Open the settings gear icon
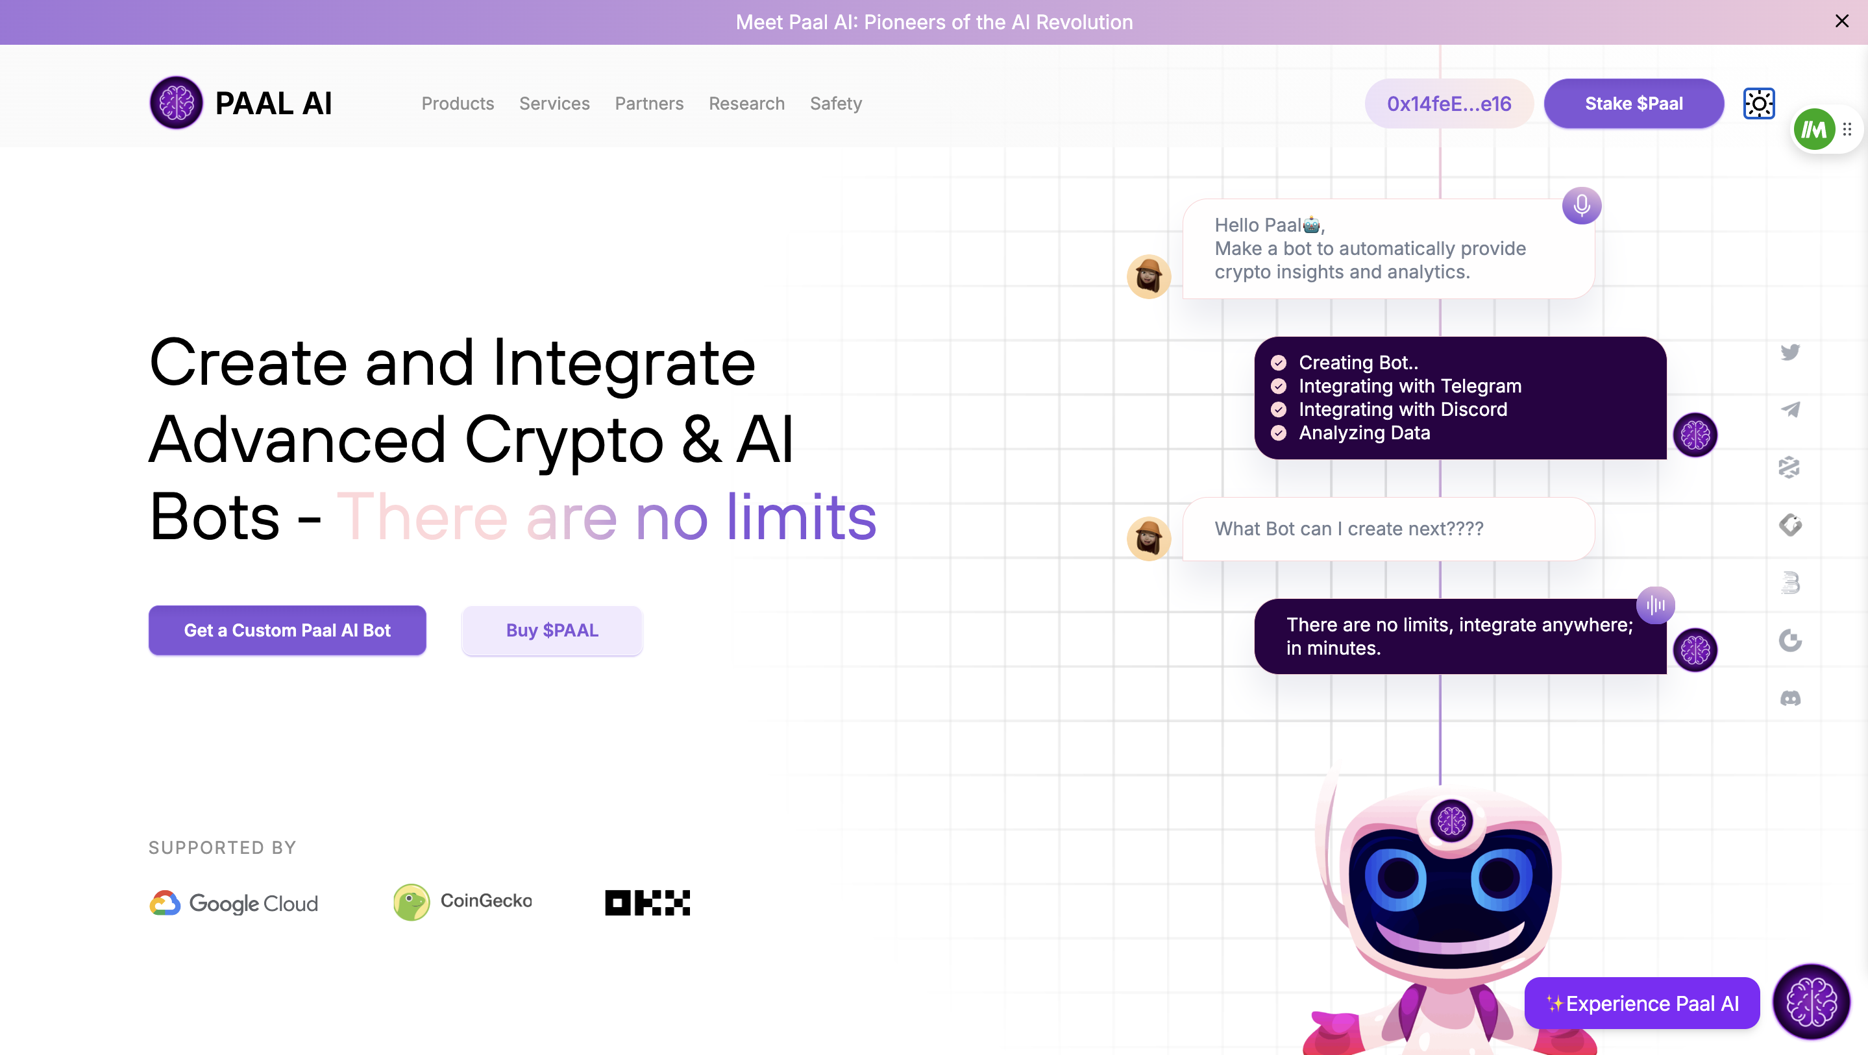 1759,103
